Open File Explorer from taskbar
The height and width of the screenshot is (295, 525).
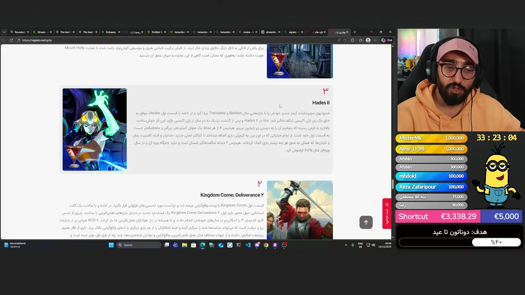tap(185, 245)
